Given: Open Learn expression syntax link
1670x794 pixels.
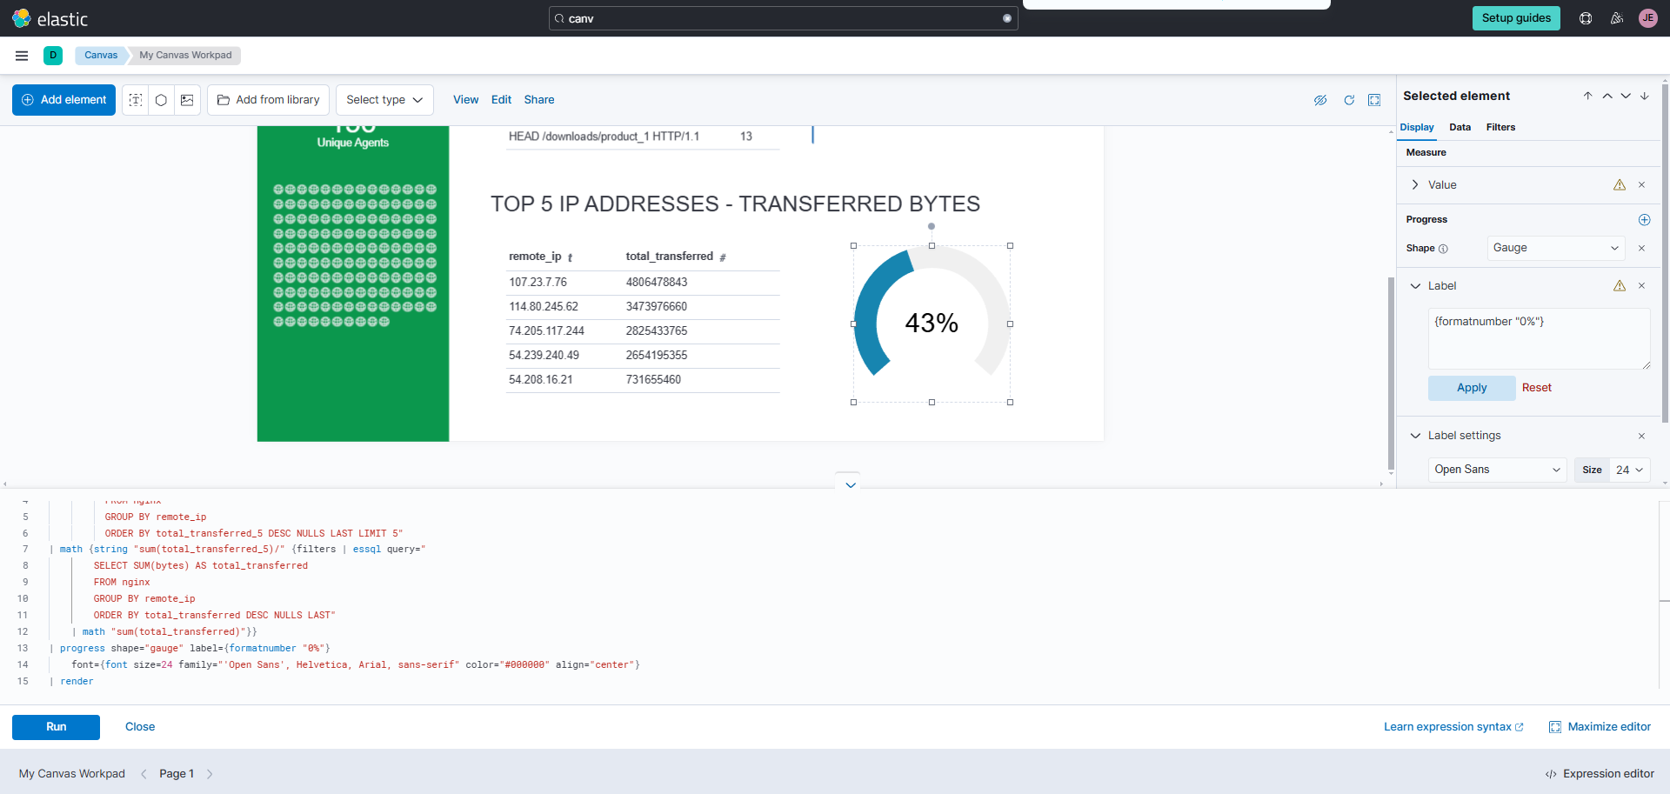Looking at the screenshot, I should [1453, 727].
